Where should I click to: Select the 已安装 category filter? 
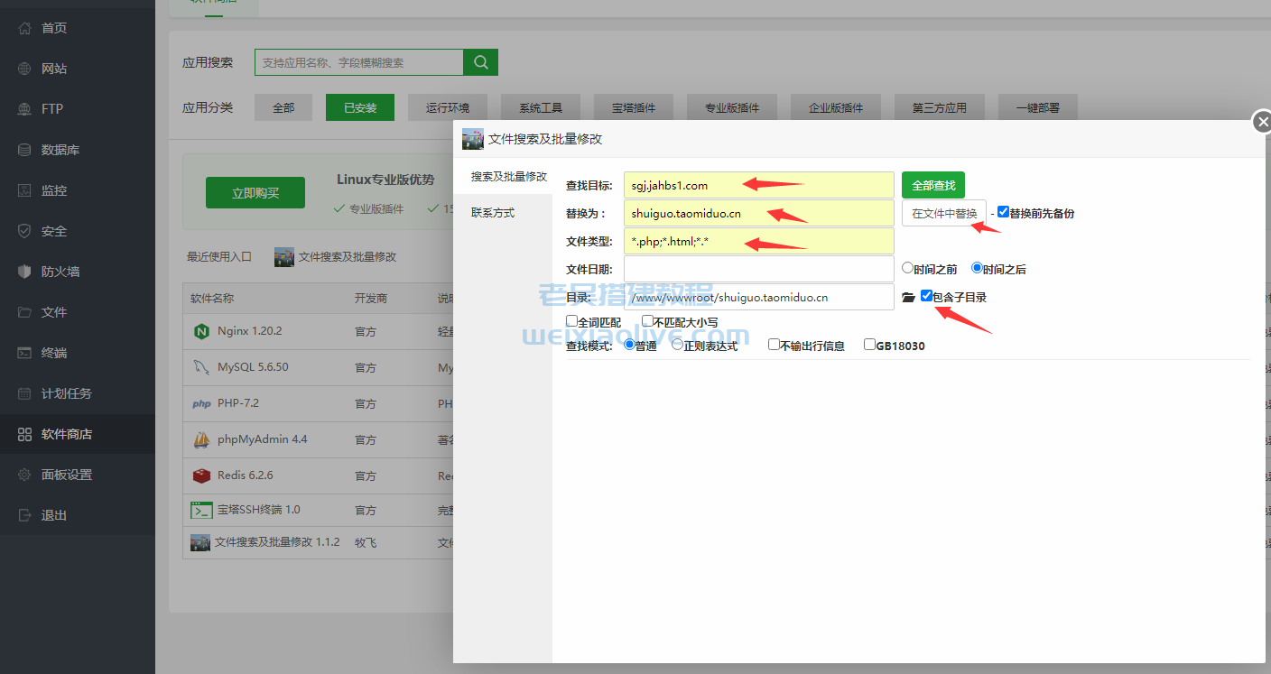[x=360, y=107]
